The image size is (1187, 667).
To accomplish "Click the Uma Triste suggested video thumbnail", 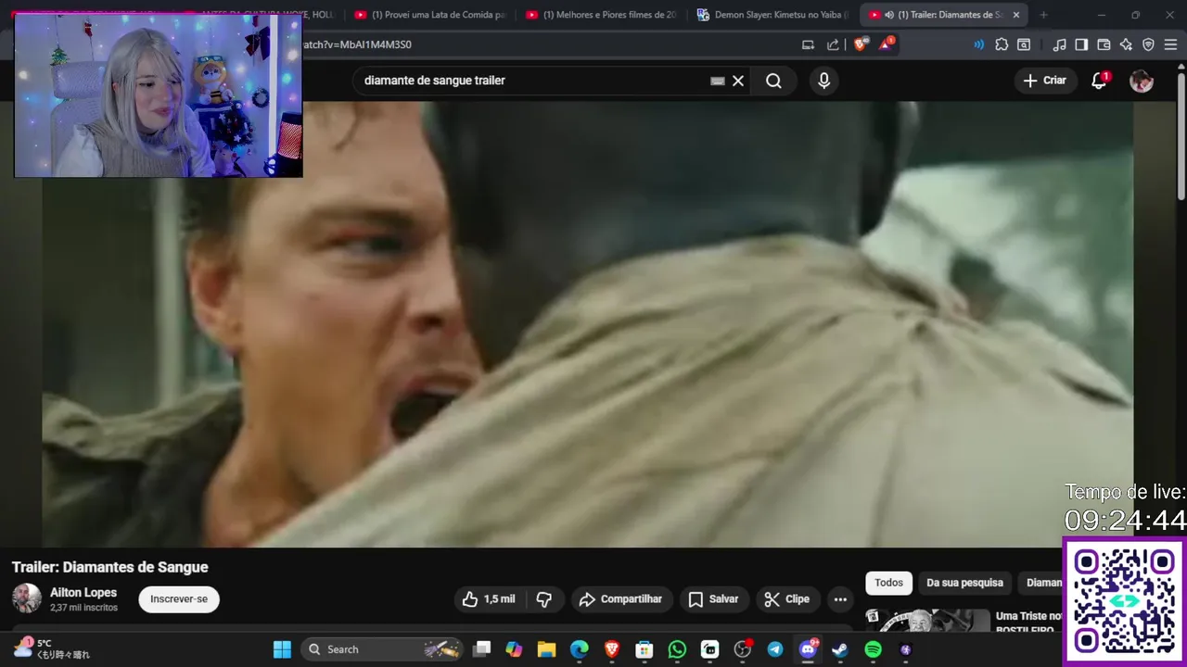I will (x=927, y=621).
